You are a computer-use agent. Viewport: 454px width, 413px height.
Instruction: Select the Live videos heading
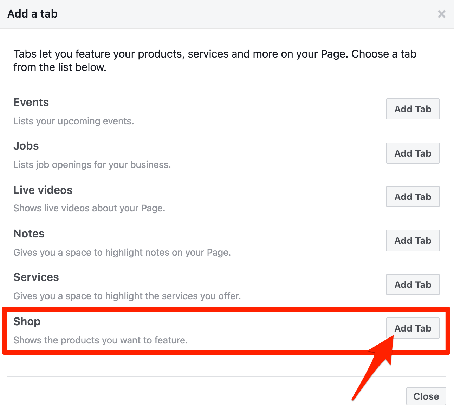[x=43, y=190]
